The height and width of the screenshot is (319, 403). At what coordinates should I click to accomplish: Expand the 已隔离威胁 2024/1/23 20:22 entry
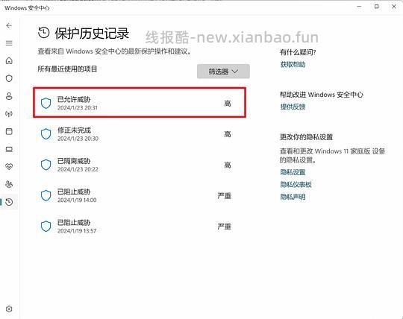click(140, 165)
